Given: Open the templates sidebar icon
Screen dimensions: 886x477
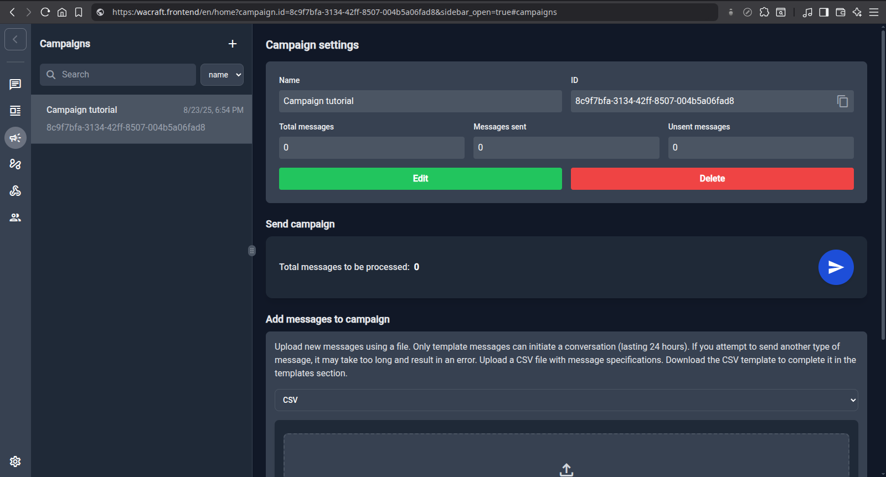Looking at the screenshot, I should pos(16,111).
